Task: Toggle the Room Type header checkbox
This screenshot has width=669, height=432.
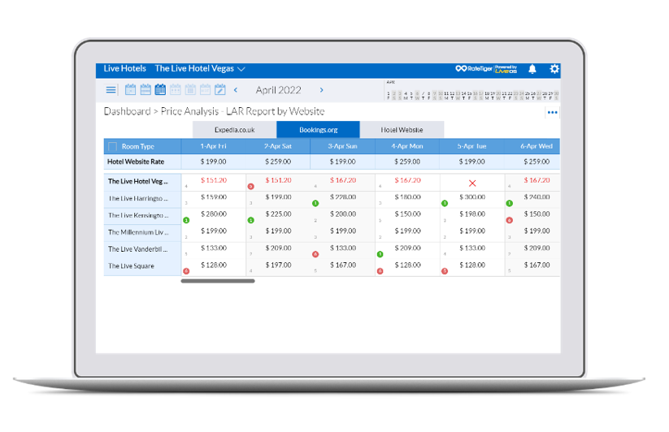Action: 113,146
